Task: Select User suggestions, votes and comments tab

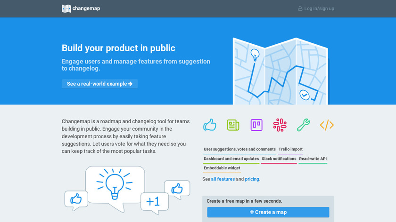Action: pos(239,150)
